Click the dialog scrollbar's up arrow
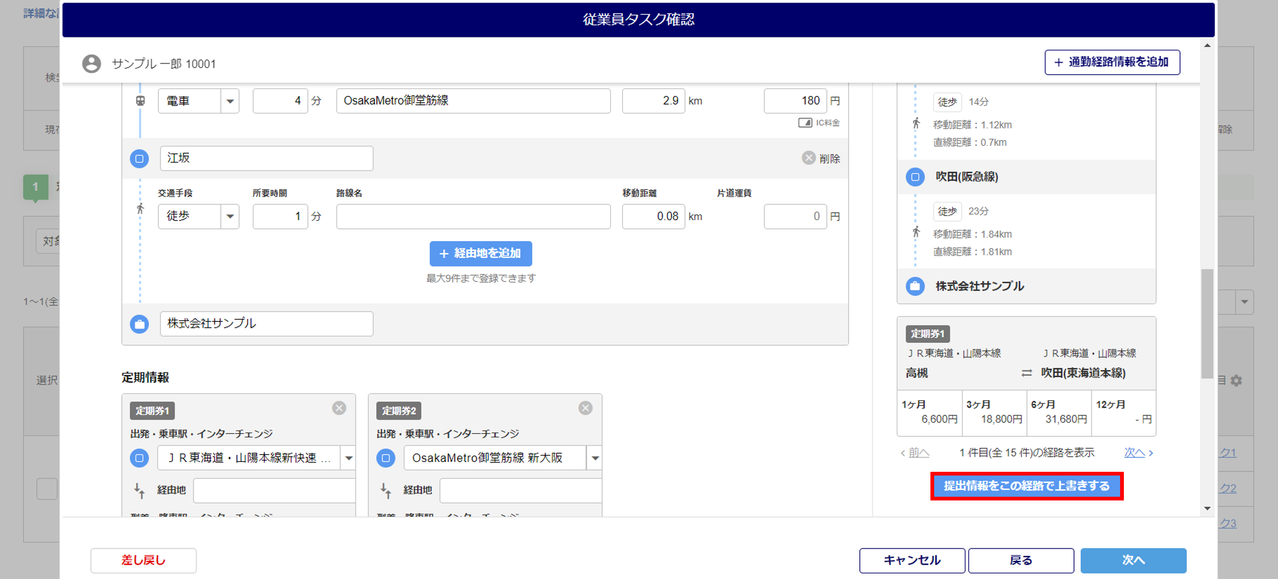Screen dimensions: 1278x579 coord(1207,45)
